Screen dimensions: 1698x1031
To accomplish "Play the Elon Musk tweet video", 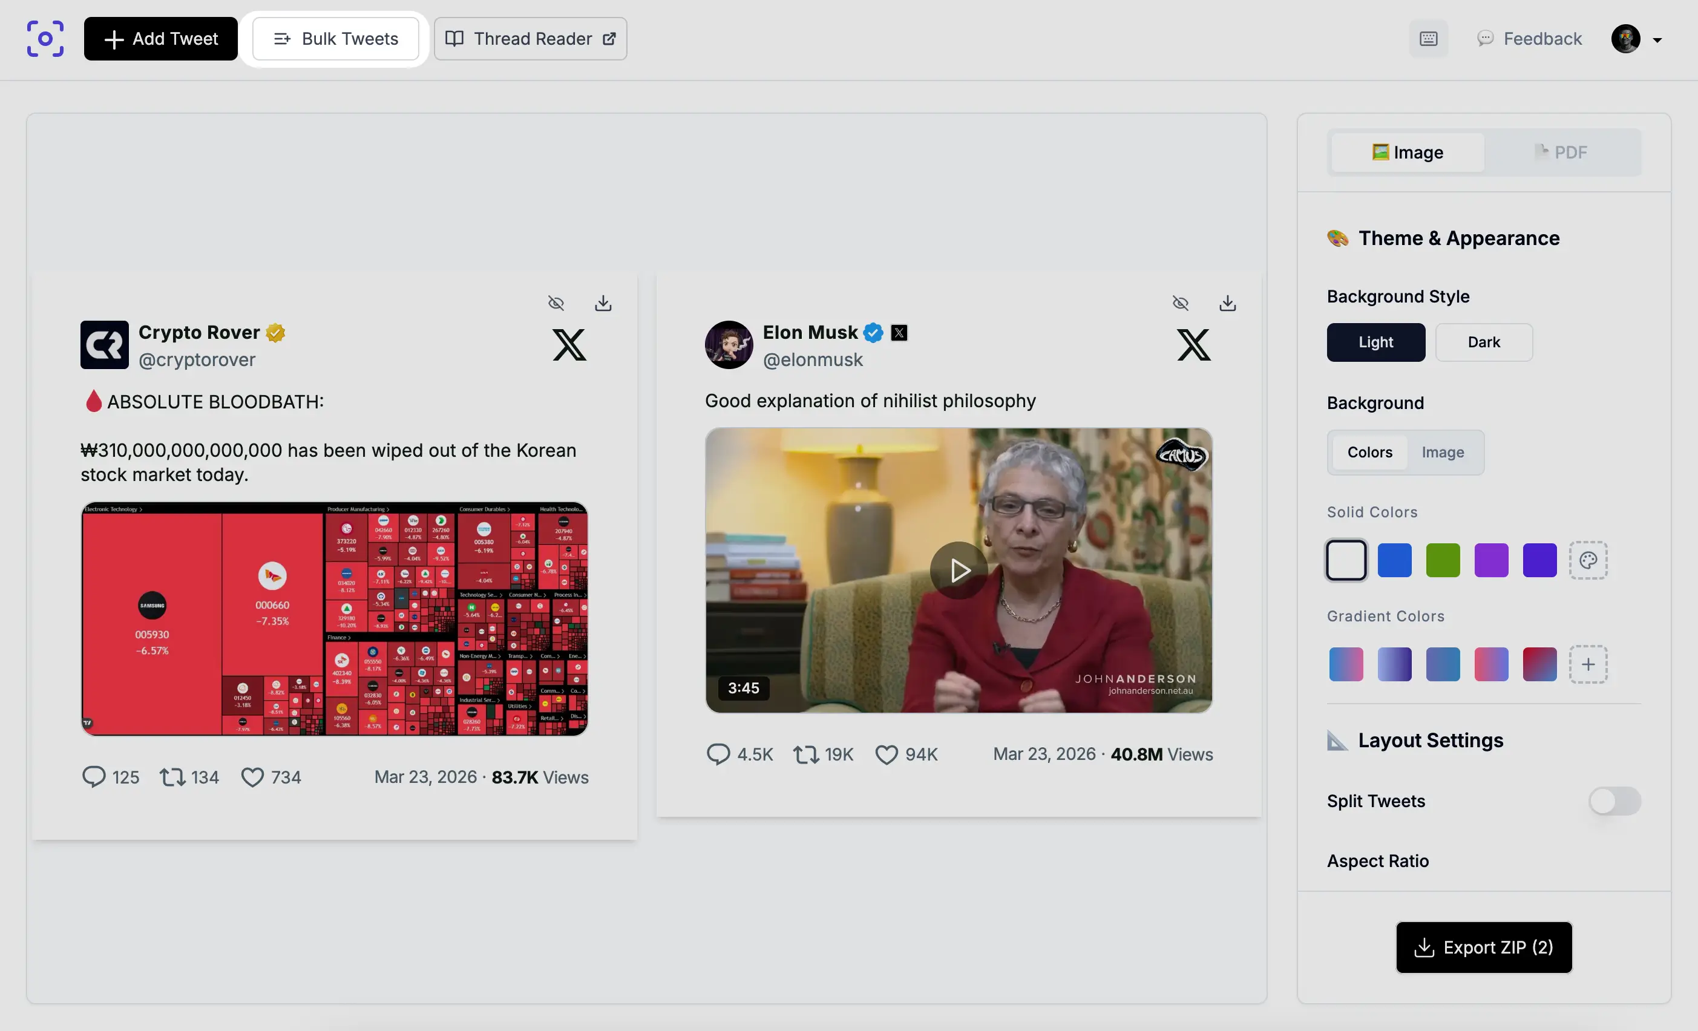I will point(959,570).
